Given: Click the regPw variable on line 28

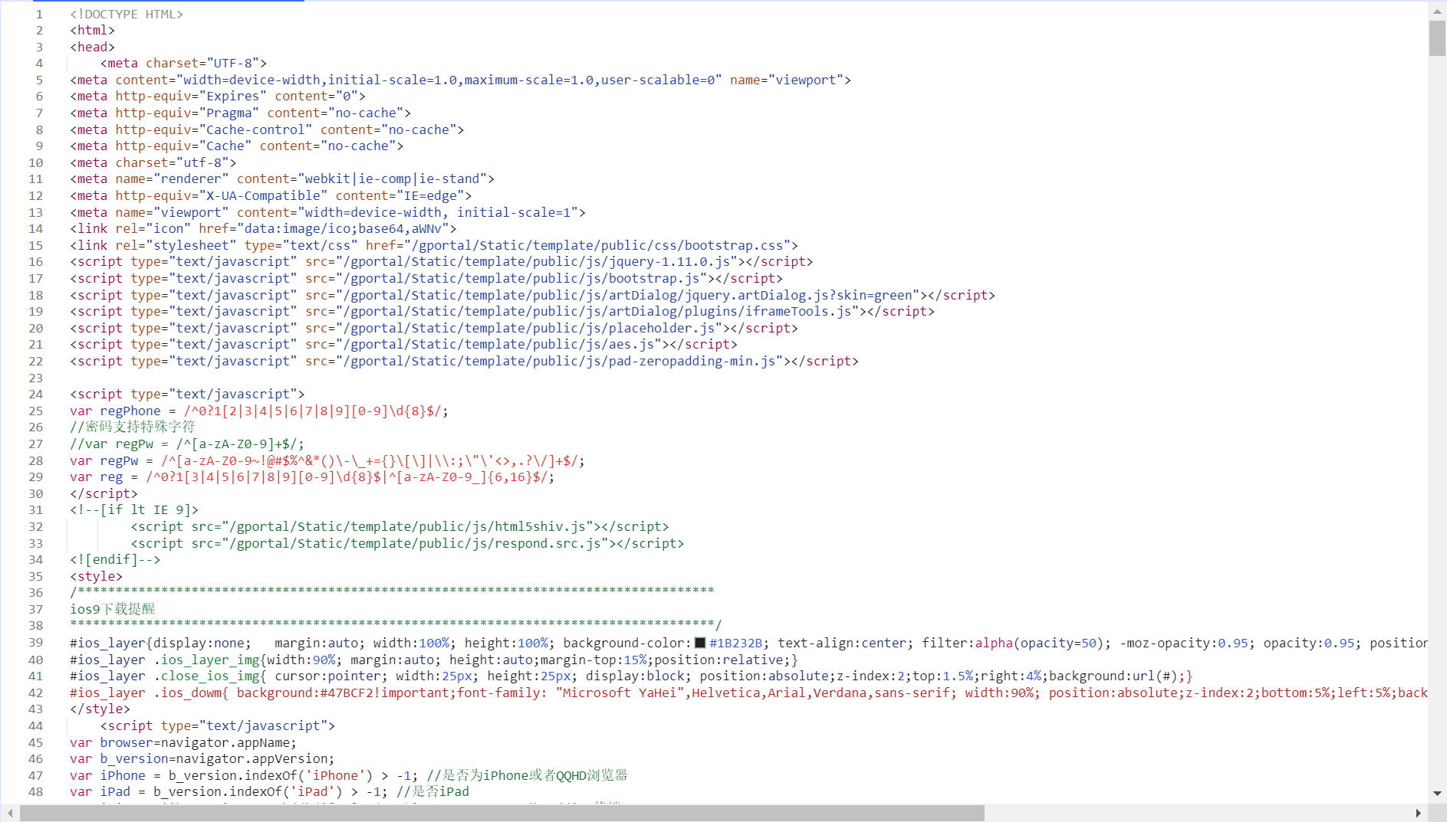Looking at the screenshot, I should click(x=119, y=460).
